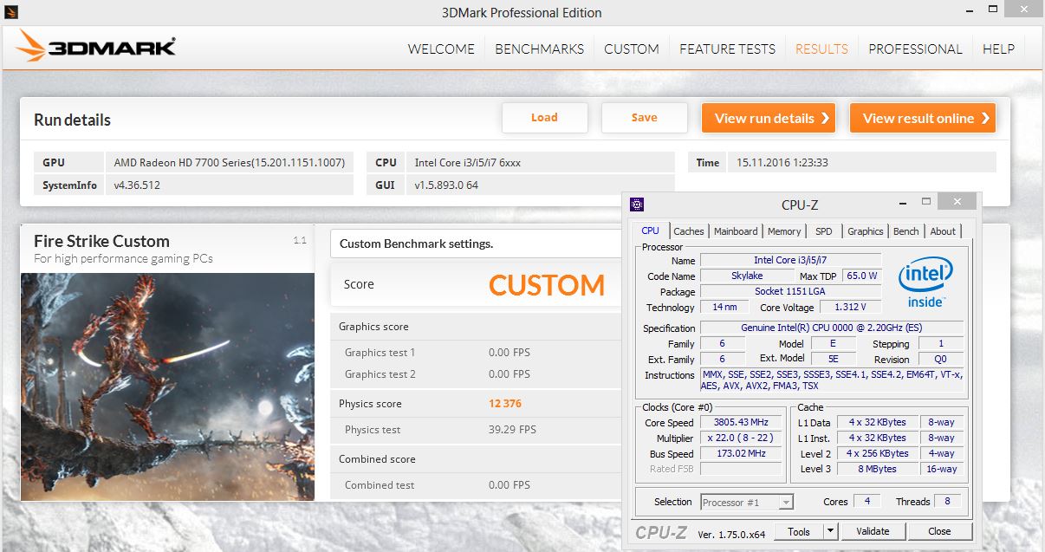1045x552 pixels.
Task: Click the Code Name field Skylake
Action: [746, 276]
